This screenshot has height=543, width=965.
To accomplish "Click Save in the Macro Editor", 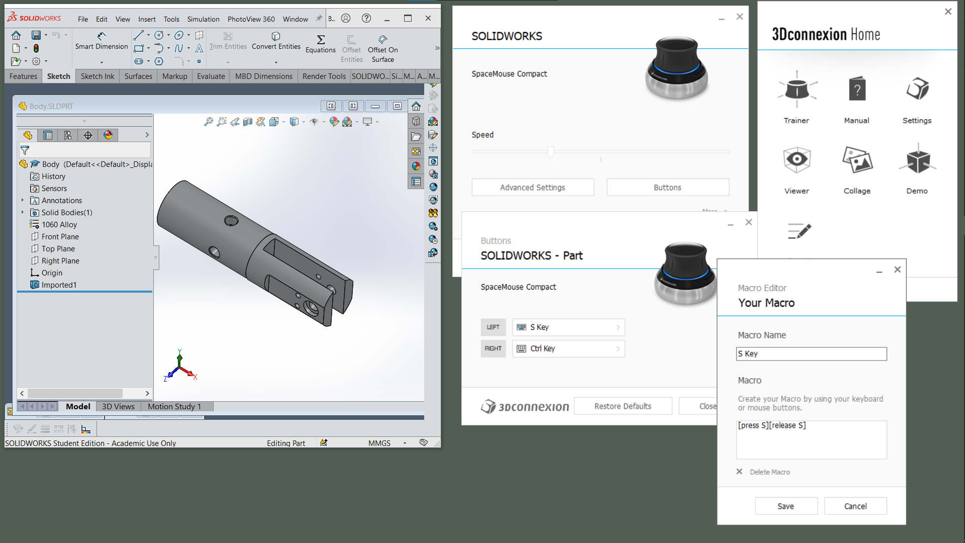I will tap(786, 506).
